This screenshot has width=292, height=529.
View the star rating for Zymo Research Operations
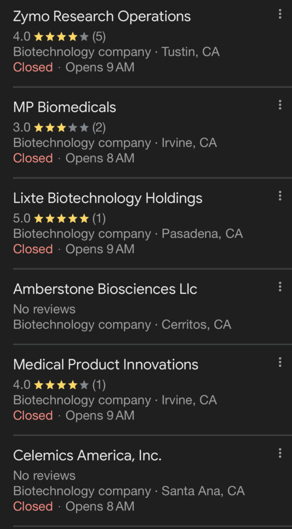(x=59, y=37)
